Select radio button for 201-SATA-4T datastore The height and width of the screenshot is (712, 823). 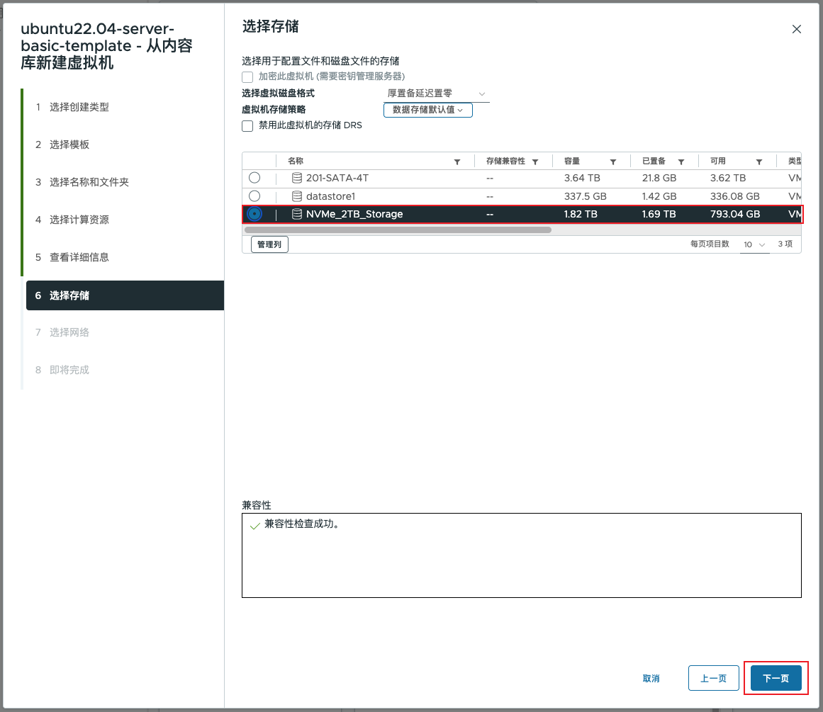254,178
